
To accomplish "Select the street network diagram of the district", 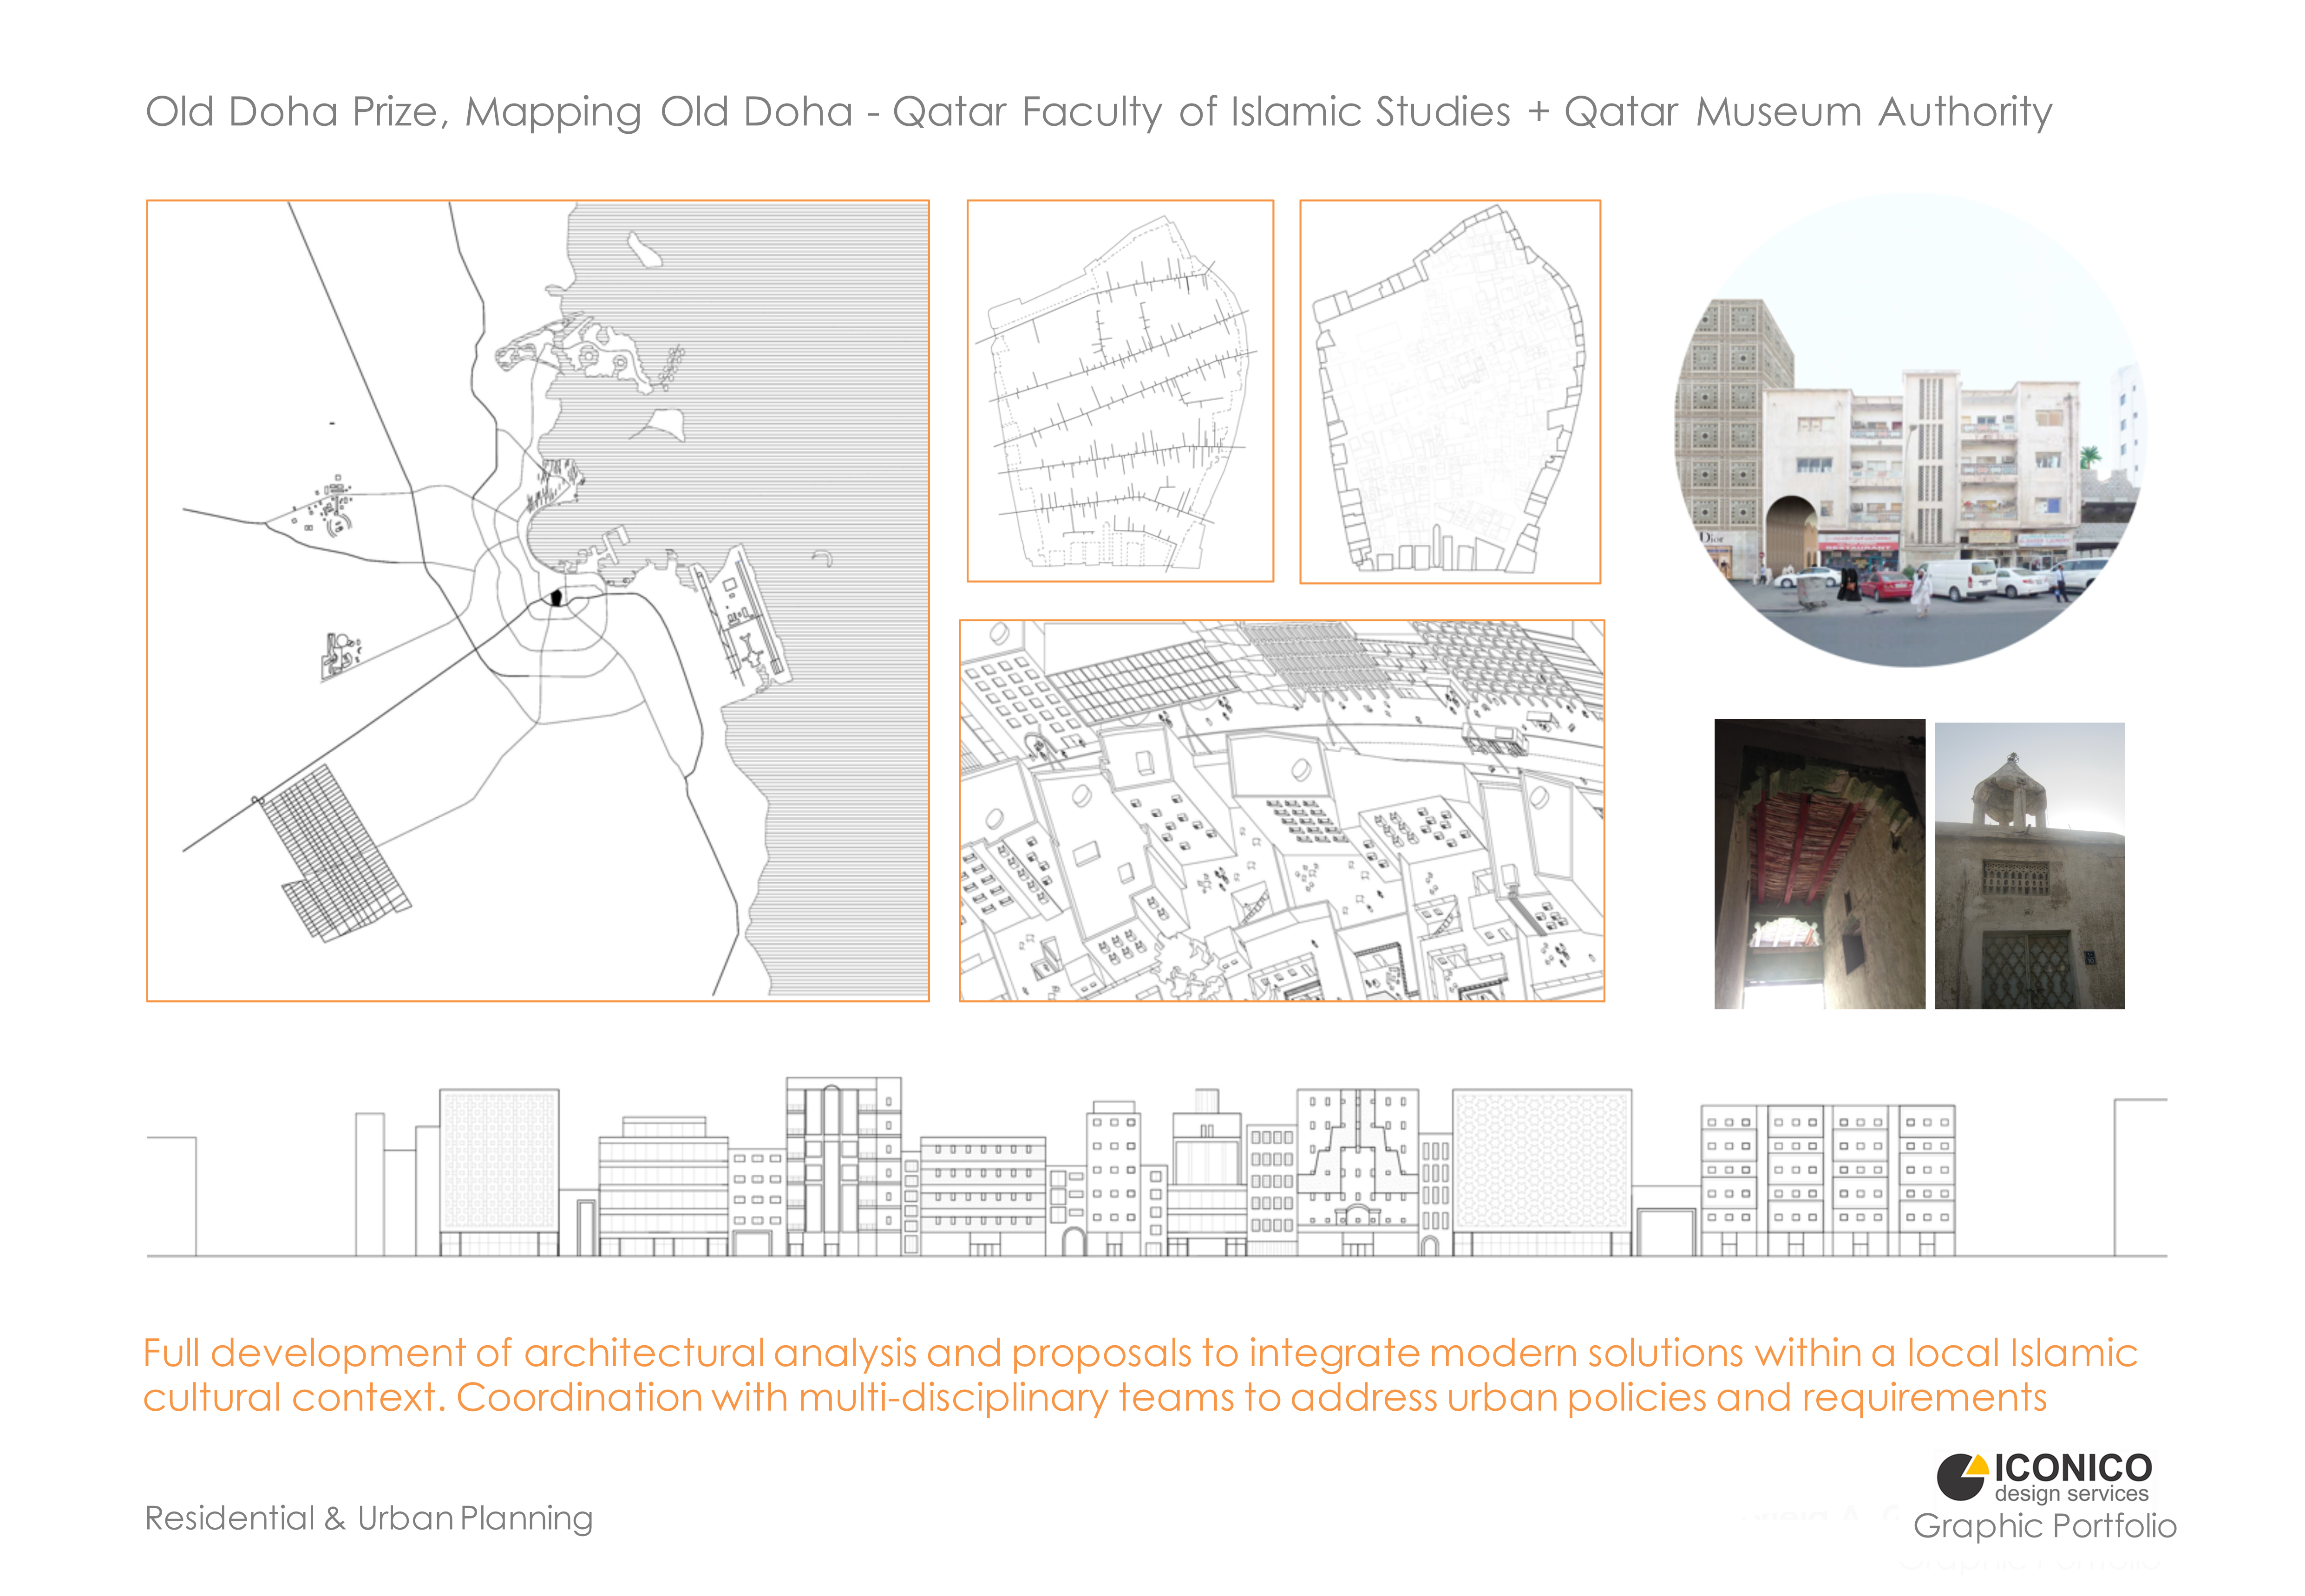I will pos(1120,391).
